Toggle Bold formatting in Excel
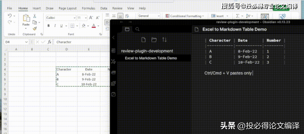 [x=49, y=26]
